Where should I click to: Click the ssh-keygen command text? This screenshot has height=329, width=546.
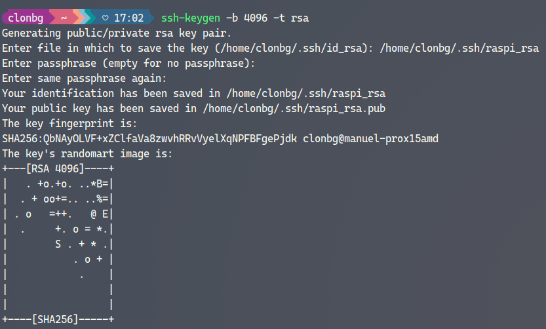coord(190,18)
